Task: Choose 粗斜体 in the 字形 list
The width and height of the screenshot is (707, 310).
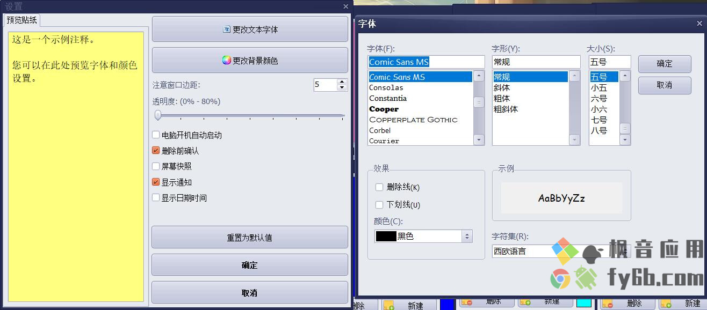Action: pyautogui.click(x=530, y=109)
